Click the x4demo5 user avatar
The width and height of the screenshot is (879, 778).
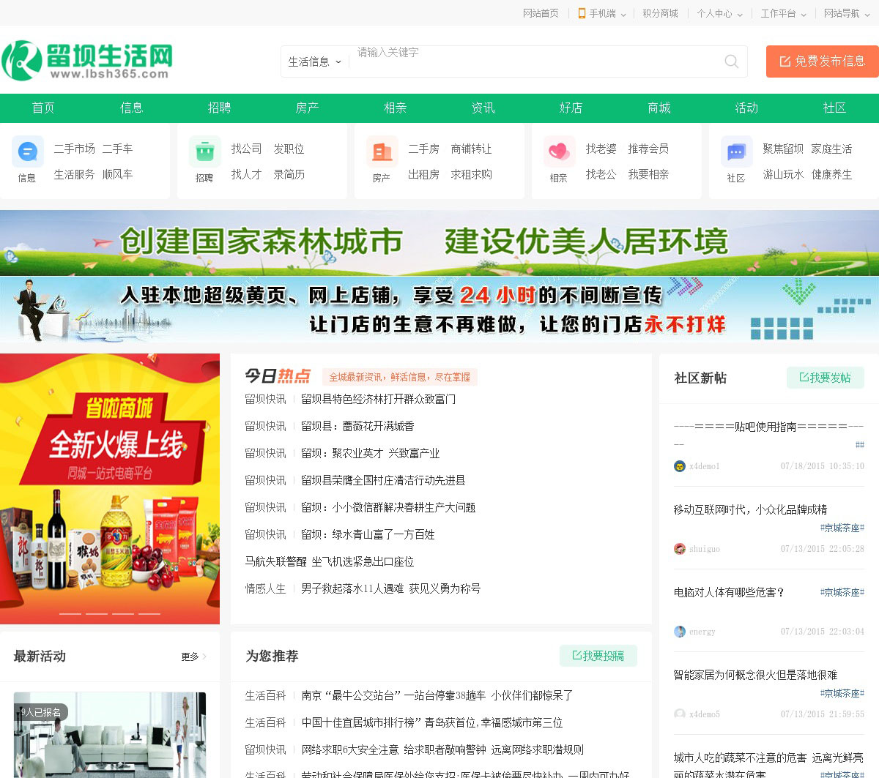pyautogui.click(x=680, y=714)
